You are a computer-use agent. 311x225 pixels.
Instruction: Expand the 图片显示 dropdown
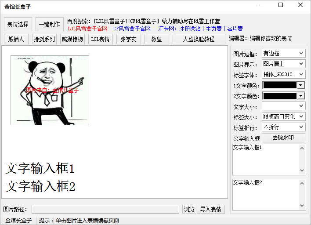point(283,64)
